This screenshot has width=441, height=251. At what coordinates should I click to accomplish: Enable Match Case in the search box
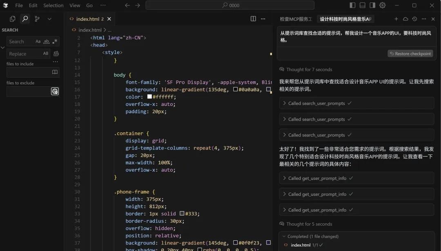38,41
